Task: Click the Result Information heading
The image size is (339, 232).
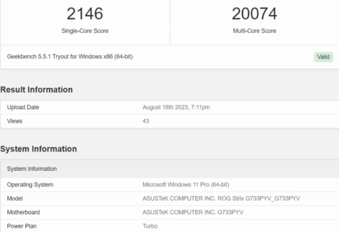Action: (x=37, y=90)
